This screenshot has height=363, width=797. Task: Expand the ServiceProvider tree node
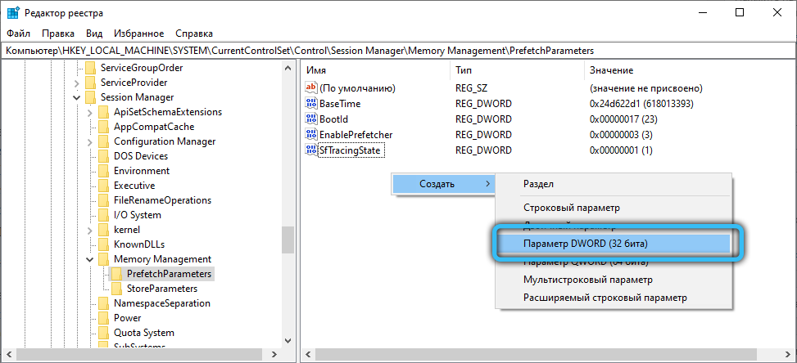click(77, 83)
